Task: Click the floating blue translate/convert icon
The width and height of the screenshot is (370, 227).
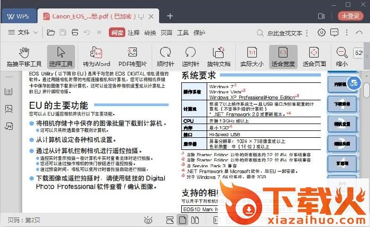Action: (354, 83)
